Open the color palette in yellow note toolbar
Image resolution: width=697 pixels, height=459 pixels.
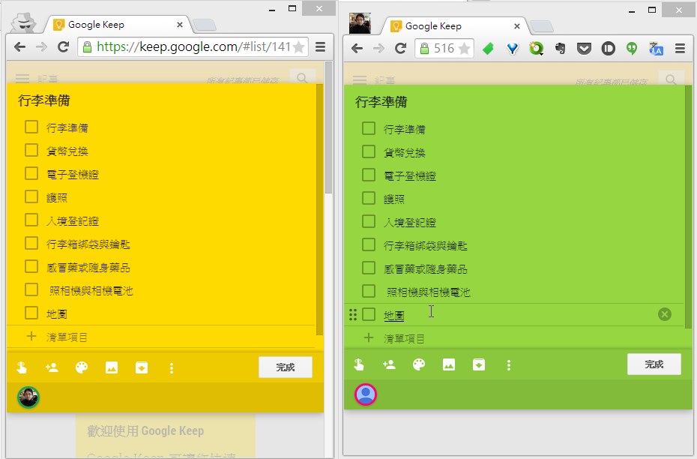(x=82, y=367)
